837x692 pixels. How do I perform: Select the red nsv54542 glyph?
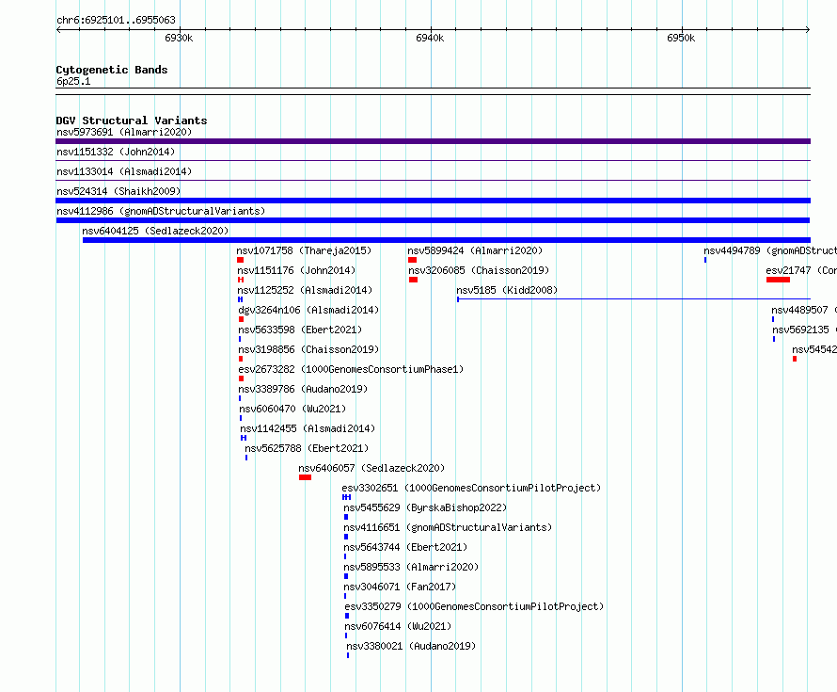pos(795,359)
